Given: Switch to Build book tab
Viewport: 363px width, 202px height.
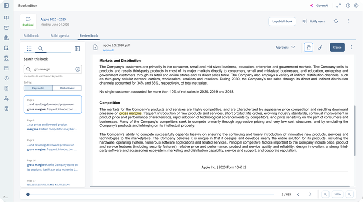Looking at the screenshot, I should pos(31,36).
